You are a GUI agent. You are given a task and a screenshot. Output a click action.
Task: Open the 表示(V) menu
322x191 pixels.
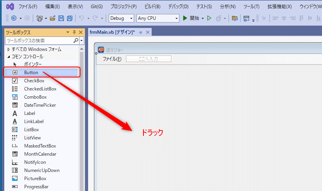click(75, 7)
